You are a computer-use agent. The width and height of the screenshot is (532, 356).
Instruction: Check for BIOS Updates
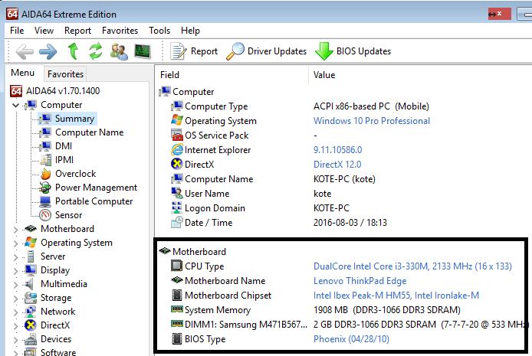pos(353,51)
